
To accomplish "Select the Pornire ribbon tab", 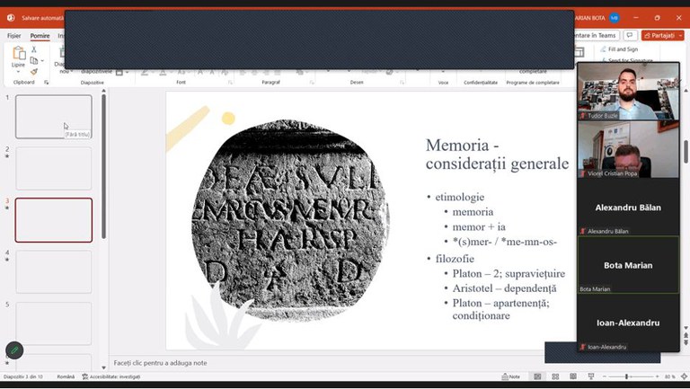I will (x=40, y=36).
